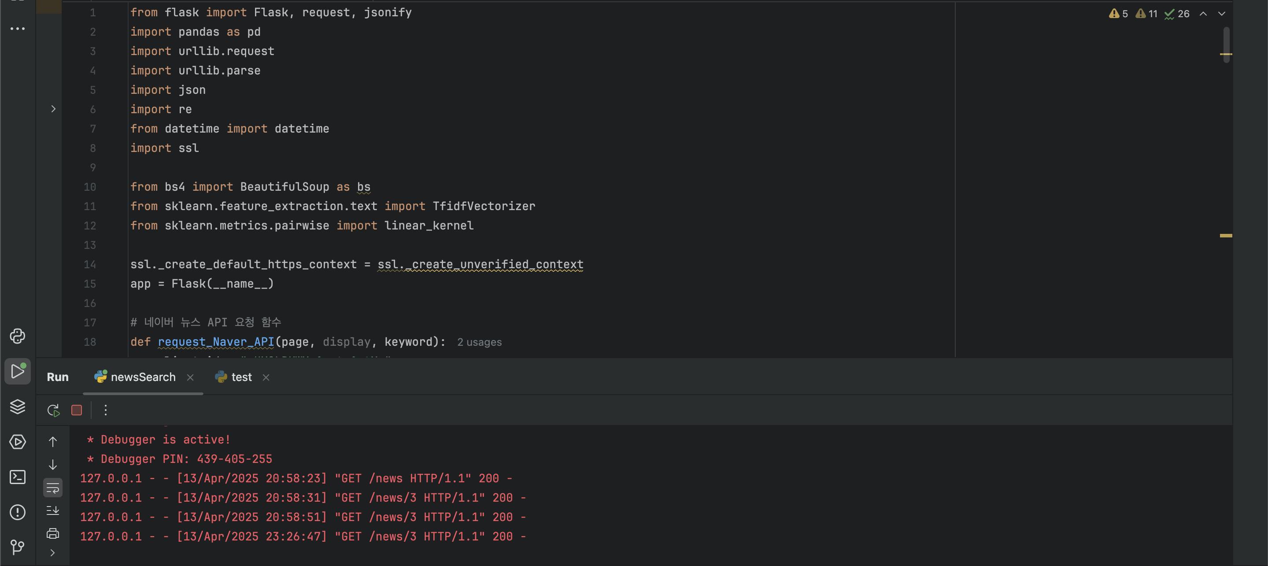Open more Run toolbar options menu
The width and height of the screenshot is (1268, 566).
point(105,410)
